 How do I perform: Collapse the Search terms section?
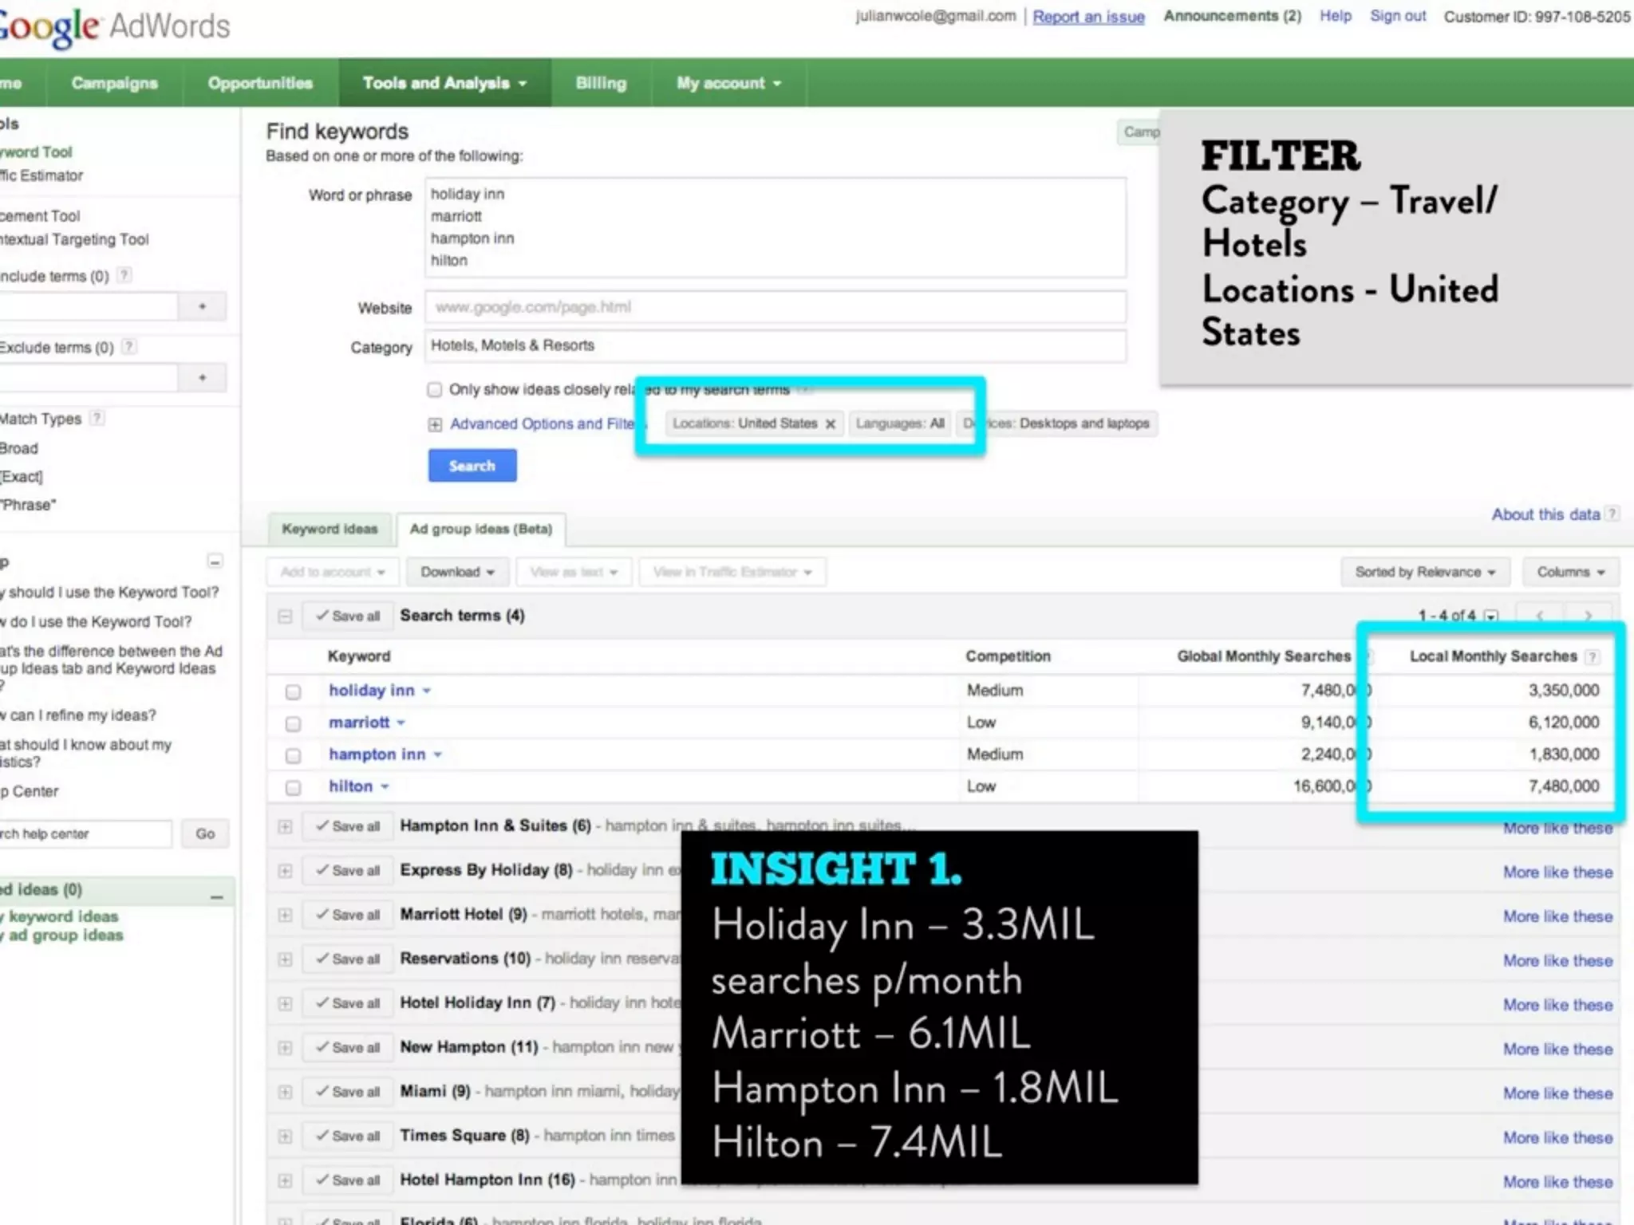coord(285,616)
